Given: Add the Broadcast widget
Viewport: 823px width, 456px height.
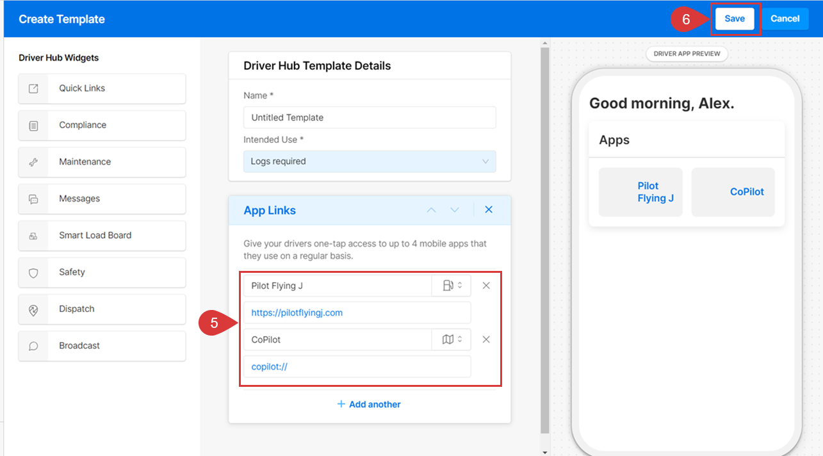Looking at the screenshot, I should point(102,346).
